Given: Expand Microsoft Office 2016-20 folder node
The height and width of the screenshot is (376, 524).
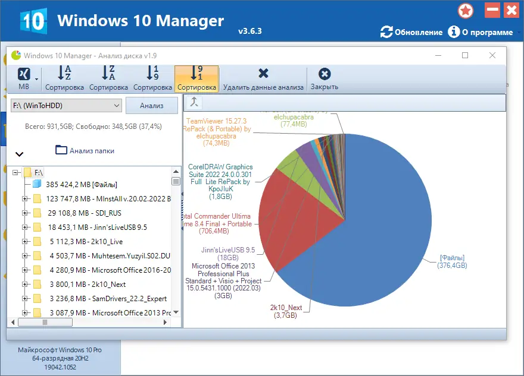Looking at the screenshot, I should (25, 270).
